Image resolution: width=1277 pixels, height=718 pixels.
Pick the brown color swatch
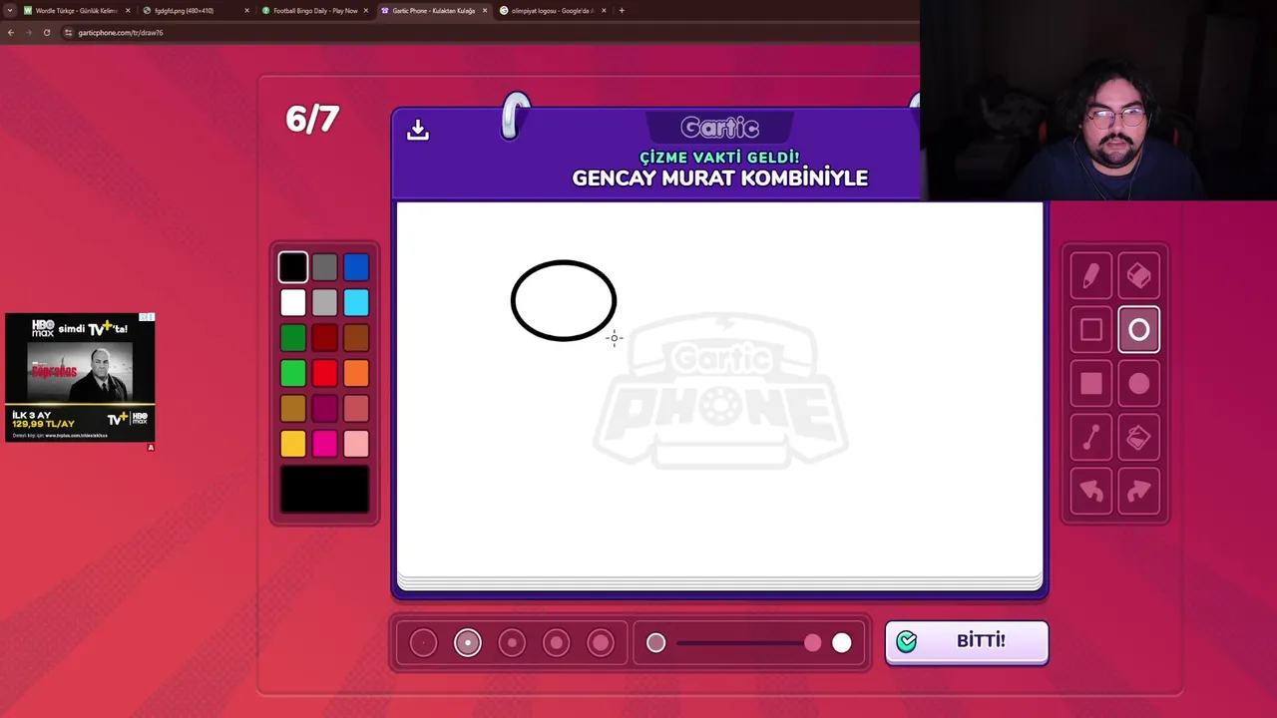click(356, 338)
